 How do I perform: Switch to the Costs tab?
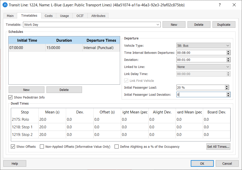point(49,16)
